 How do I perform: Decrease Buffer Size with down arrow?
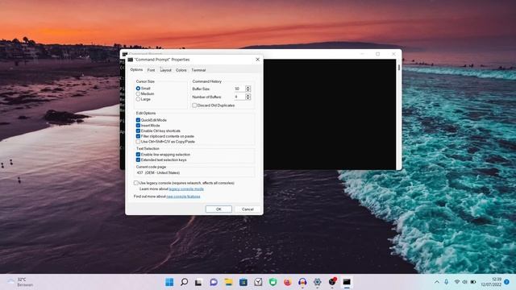(248, 90)
